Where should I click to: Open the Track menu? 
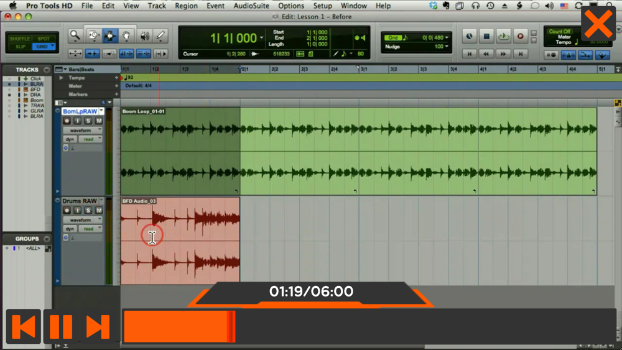tap(157, 6)
